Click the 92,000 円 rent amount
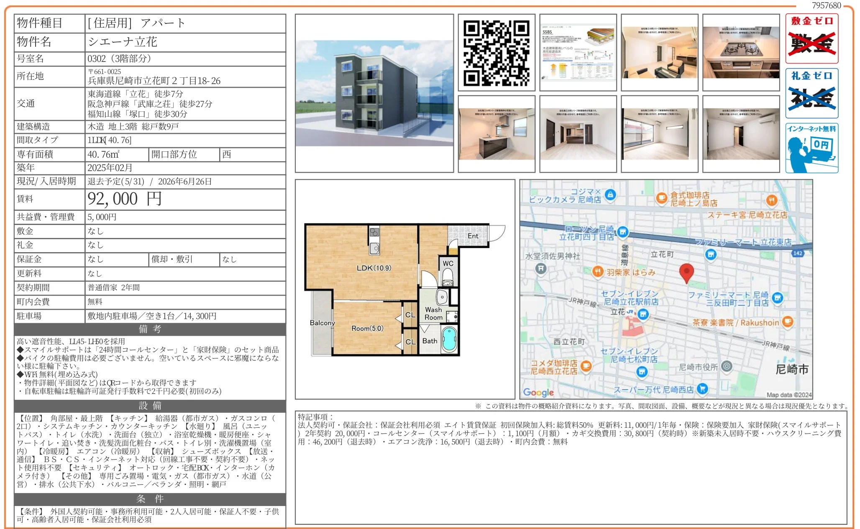 pos(124,199)
